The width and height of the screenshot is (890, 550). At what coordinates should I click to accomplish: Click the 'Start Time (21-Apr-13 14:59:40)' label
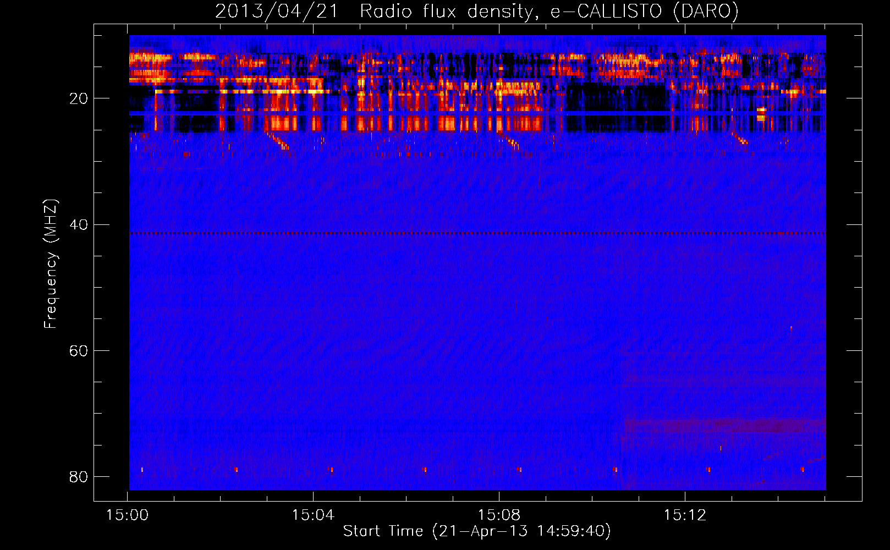pyautogui.click(x=477, y=531)
